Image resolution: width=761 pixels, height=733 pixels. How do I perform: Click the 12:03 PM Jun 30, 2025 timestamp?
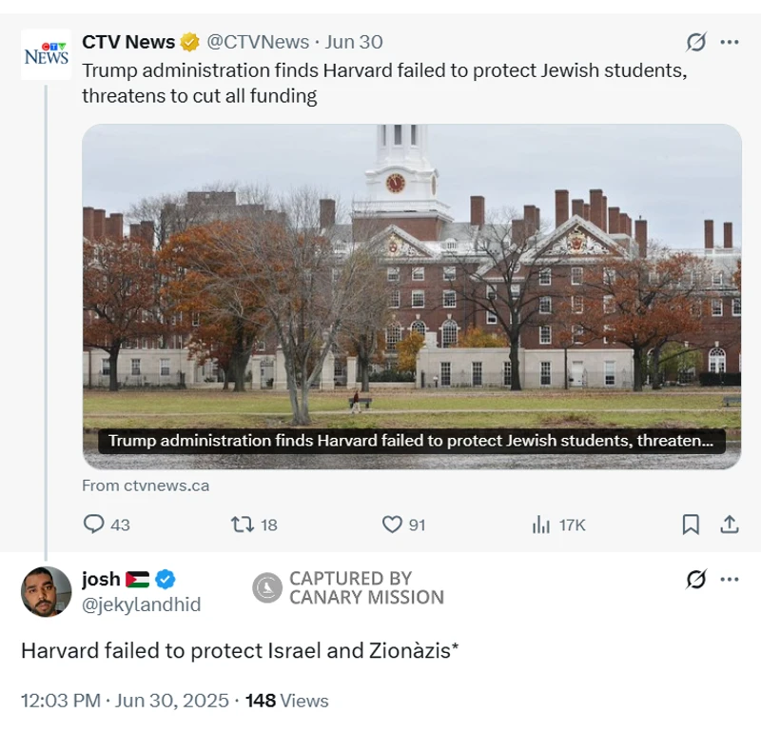coord(125,701)
